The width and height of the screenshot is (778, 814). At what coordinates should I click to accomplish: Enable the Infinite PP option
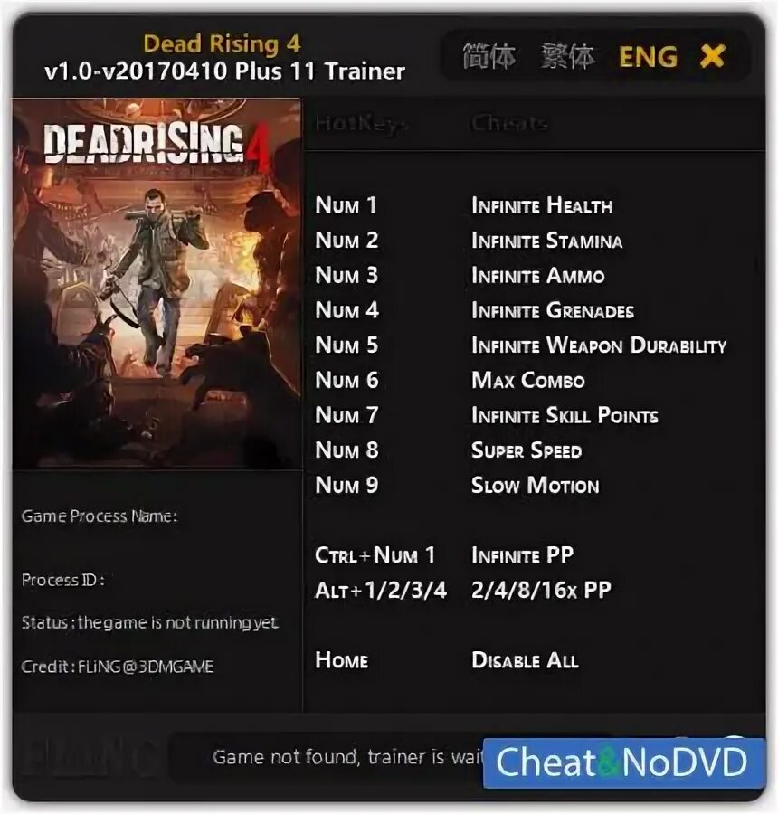coord(522,555)
